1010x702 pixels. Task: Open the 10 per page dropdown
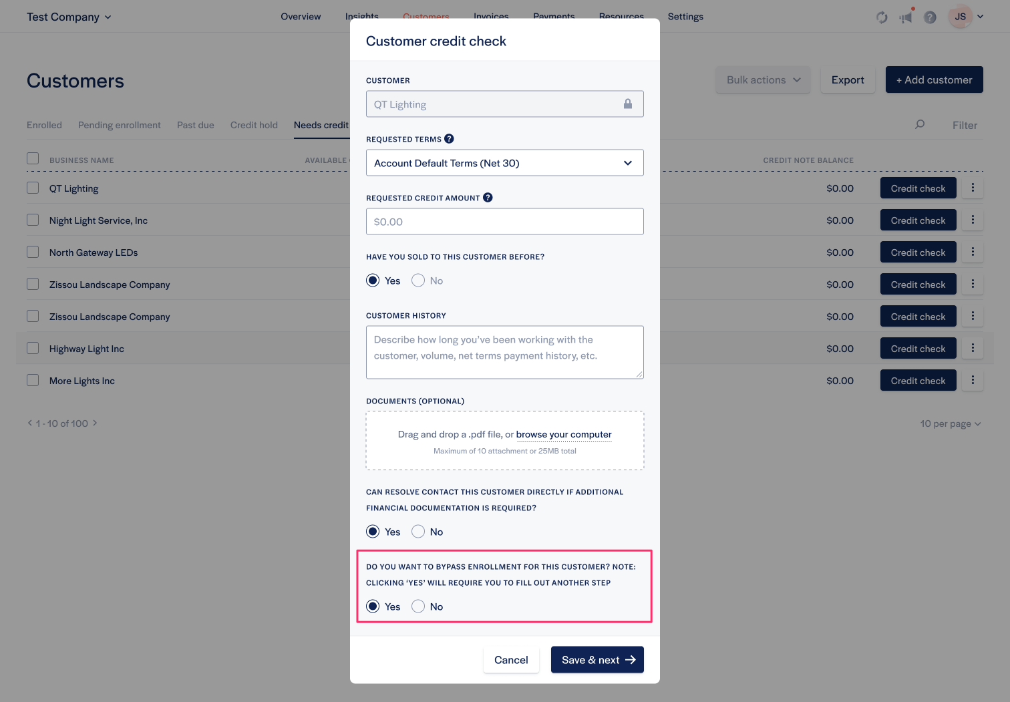click(950, 423)
